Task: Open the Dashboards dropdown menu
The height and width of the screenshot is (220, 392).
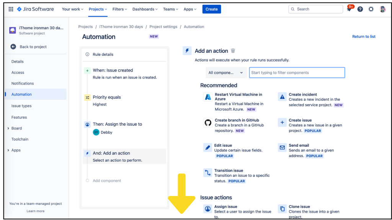Action: click(x=145, y=9)
